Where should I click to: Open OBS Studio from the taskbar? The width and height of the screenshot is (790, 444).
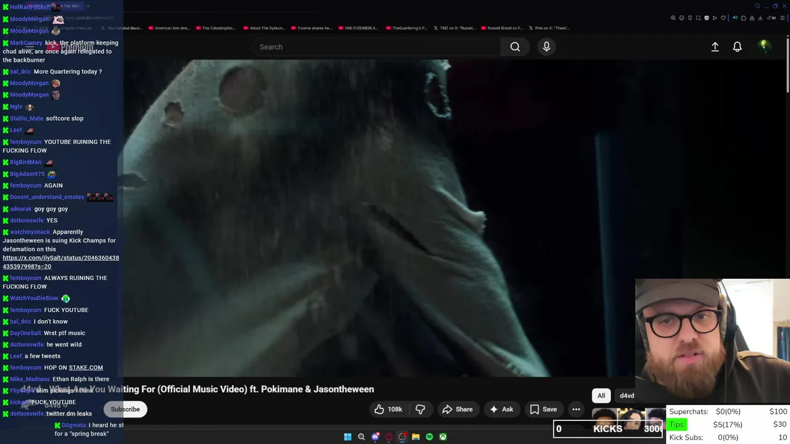pyautogui.click(x=402, y=437)
